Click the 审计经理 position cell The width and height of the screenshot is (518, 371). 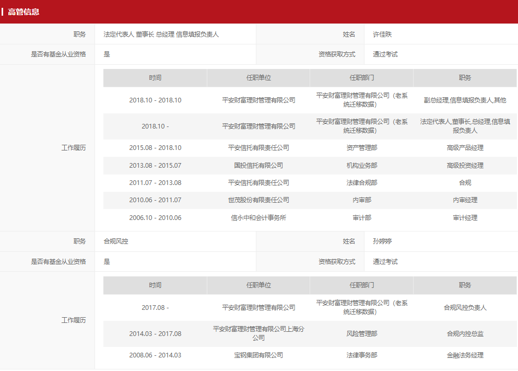pyautogui.click(x=465, y=218)
